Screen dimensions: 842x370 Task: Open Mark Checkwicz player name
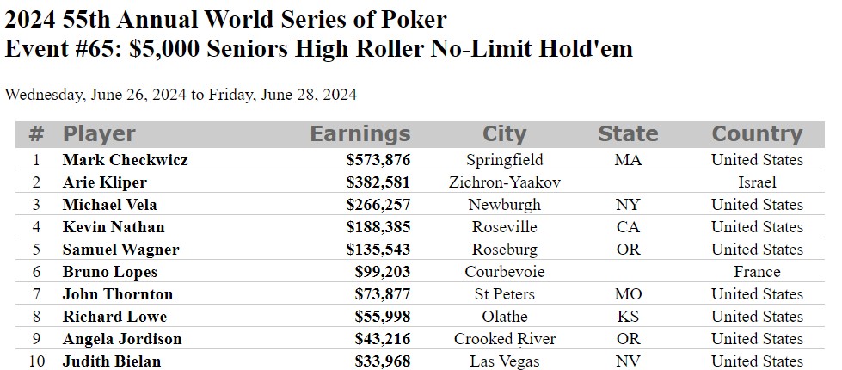pos(125,160)
